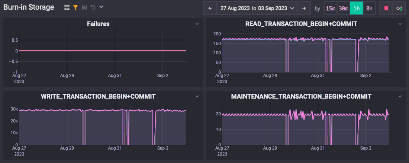Click the 30k axis label in WRITE chart
The width and height of the screenshot is (409, 163).
(x=15, y=109)
